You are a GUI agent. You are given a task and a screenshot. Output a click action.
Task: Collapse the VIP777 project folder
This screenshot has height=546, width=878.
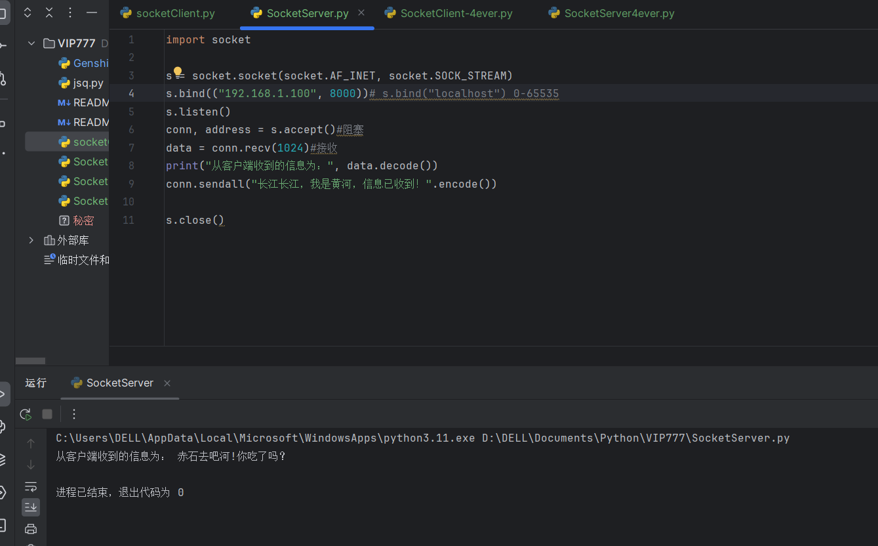(x=31, y=43)
